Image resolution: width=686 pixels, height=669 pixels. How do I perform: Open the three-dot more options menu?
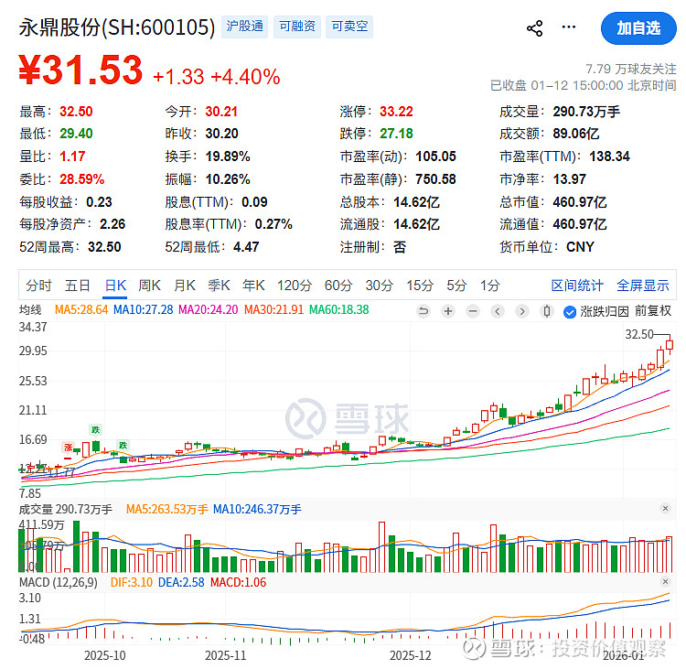(568, 27)
